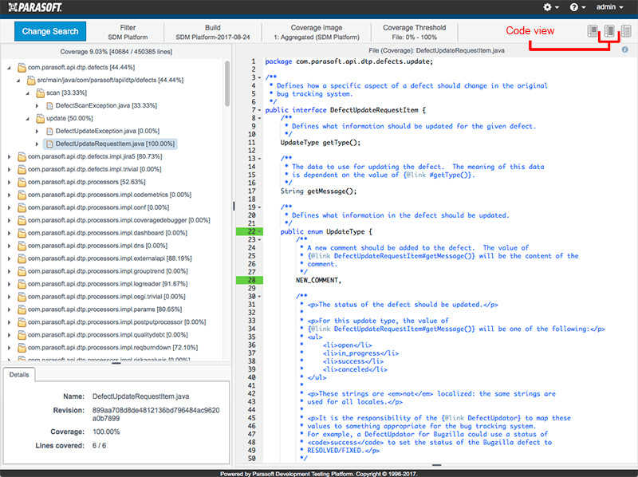Expand DefectScanException.java node

pyautogui.click(x=37, y=106)
